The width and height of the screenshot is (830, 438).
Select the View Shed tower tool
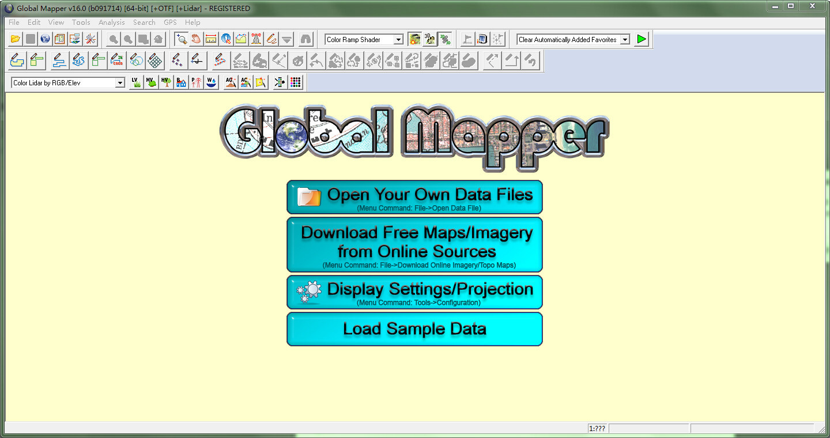click(x=256, y=39)
